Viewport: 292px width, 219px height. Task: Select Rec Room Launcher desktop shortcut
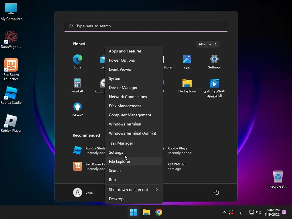pos(11,69)
